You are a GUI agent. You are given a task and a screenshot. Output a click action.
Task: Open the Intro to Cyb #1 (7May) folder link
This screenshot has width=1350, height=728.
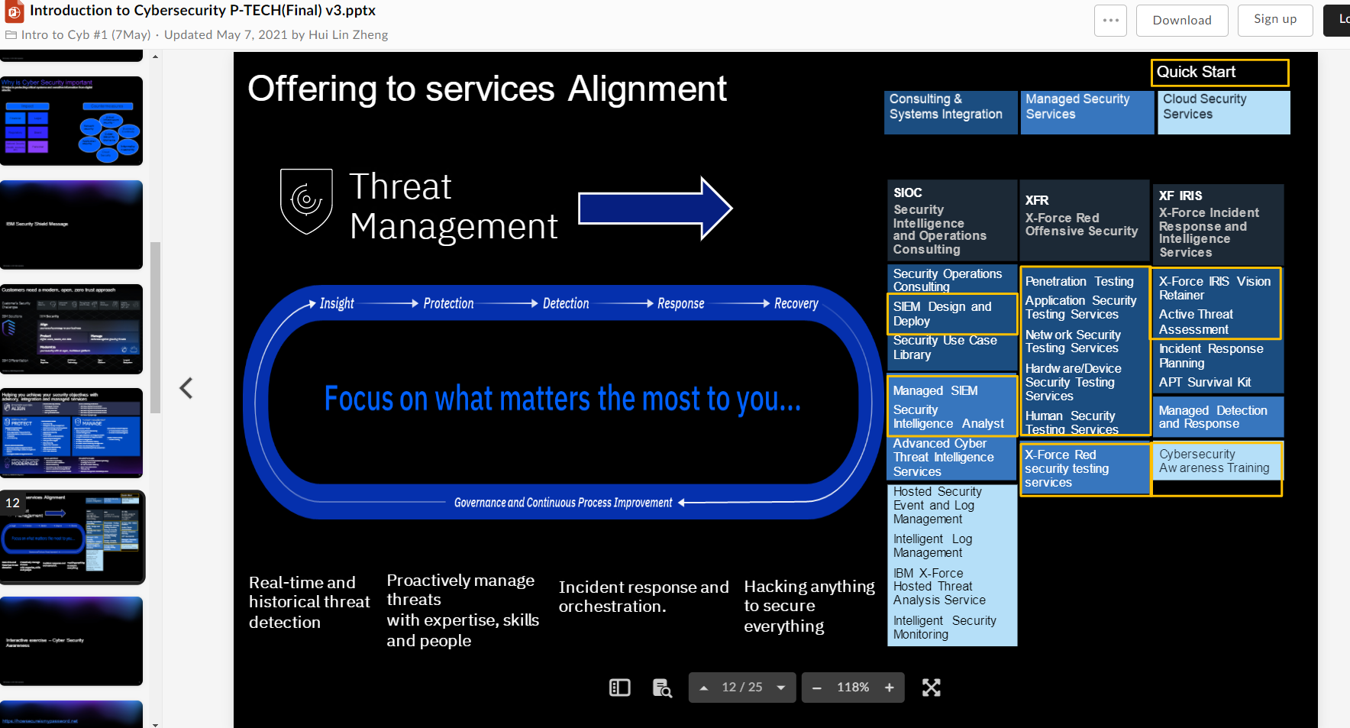86,35
